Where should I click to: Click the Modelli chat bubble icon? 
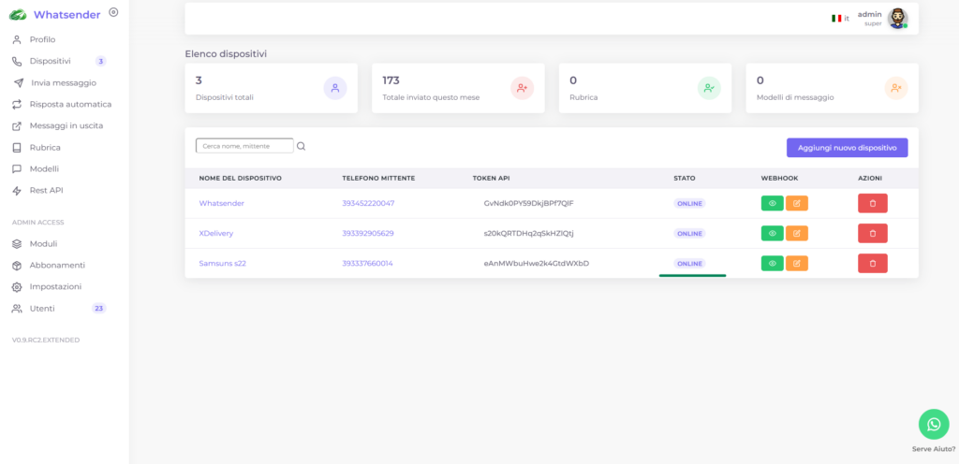point(17,169)
